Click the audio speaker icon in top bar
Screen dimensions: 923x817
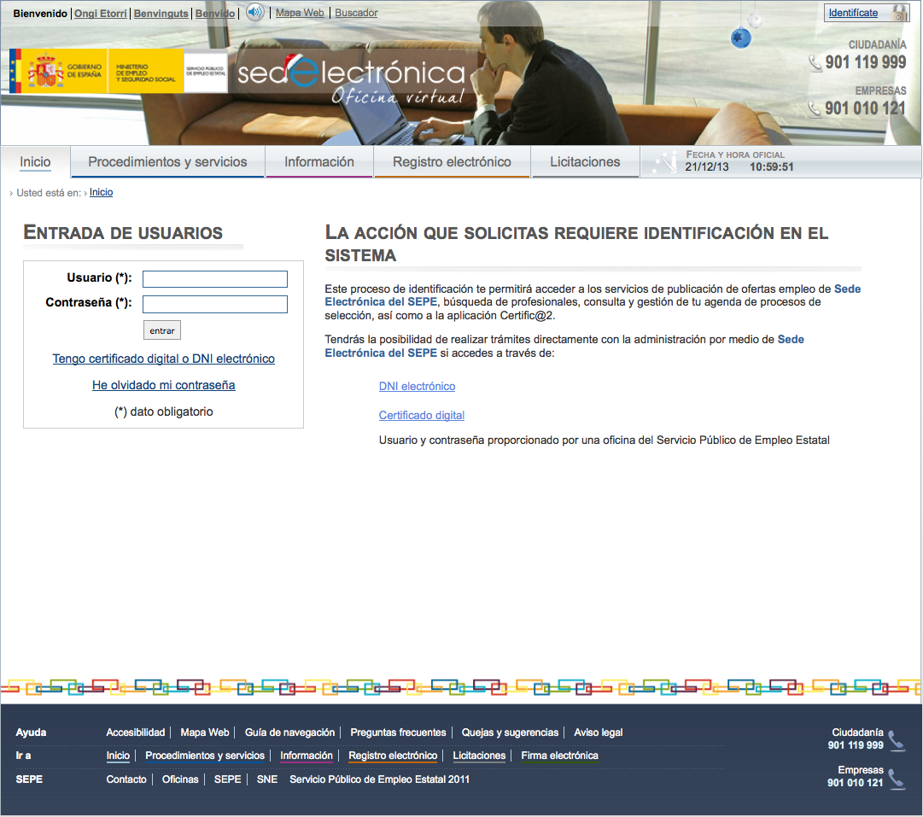[x=255, y=12]
